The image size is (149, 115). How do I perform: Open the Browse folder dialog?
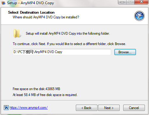pyautogui.click(x=125, y=52)
